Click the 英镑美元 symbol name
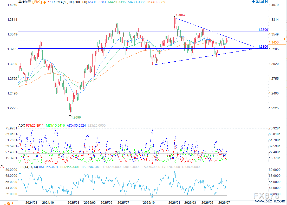287x205 pixels. pyautogui.click(x=25, y=2)
